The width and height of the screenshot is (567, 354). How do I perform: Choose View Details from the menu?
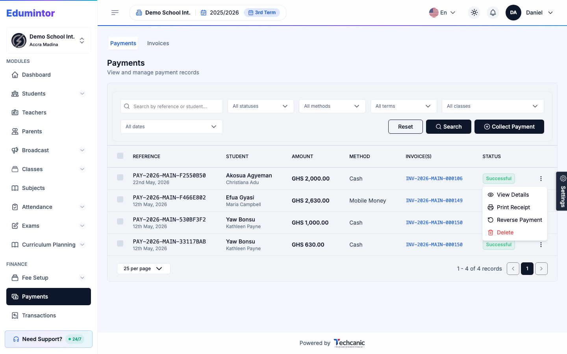[x=515, y=195]
